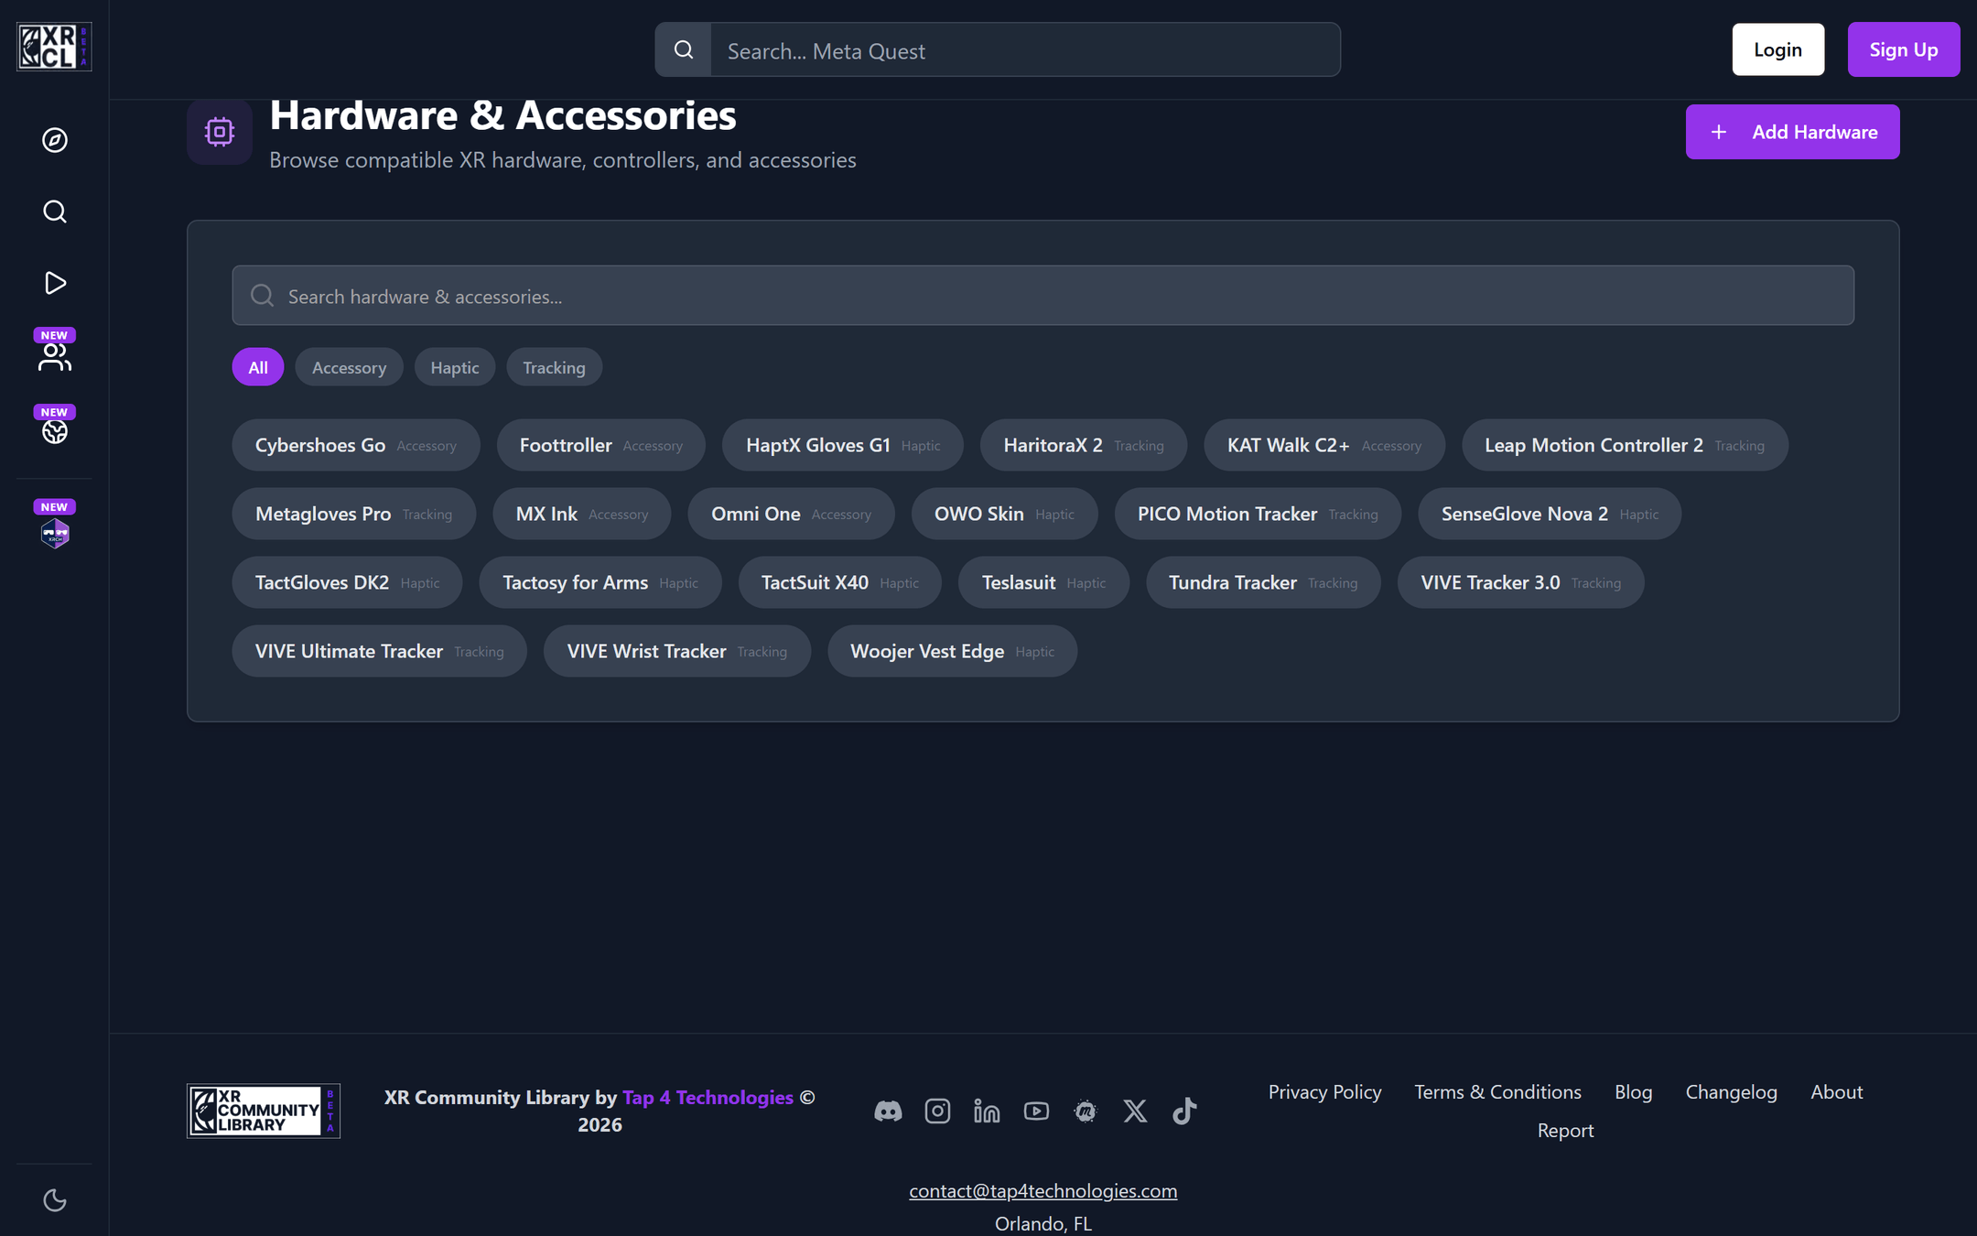This screenshot has width=1977, height=1236.
Task: Open the VIVE Wrist Tracker chip
Action: point(676,651)
